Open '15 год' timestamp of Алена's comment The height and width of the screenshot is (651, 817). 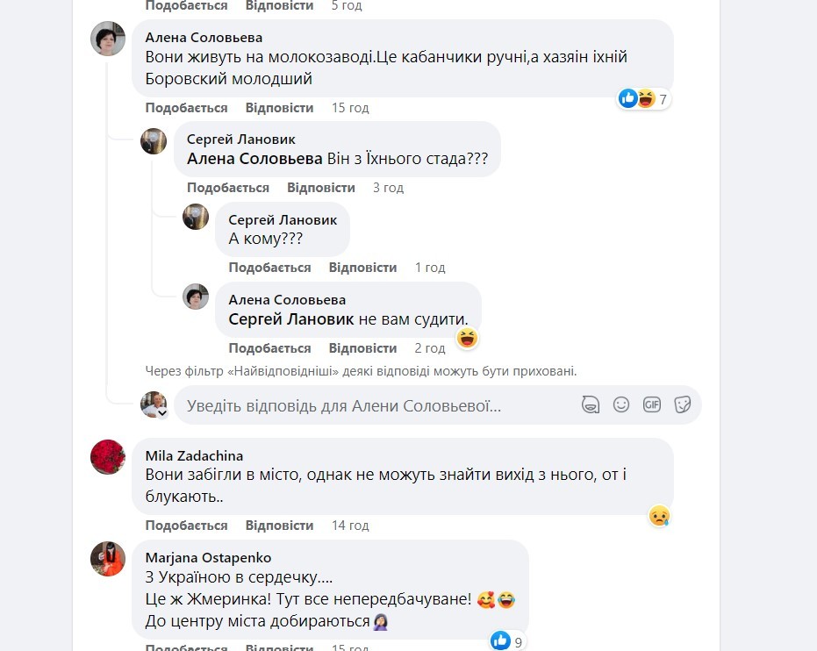[x=350, y=108]
